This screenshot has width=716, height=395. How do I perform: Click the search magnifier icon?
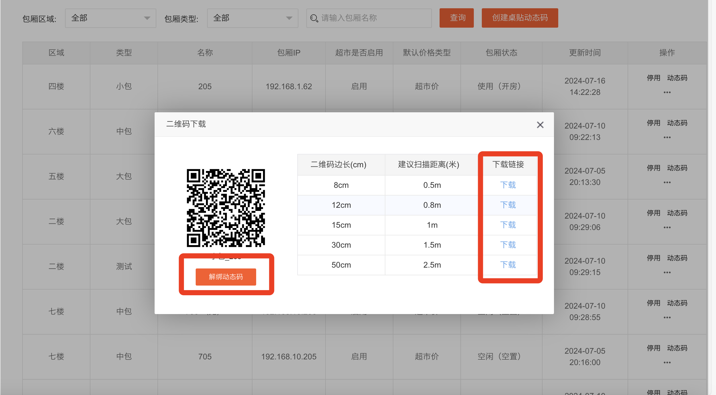tap(314, 18)
